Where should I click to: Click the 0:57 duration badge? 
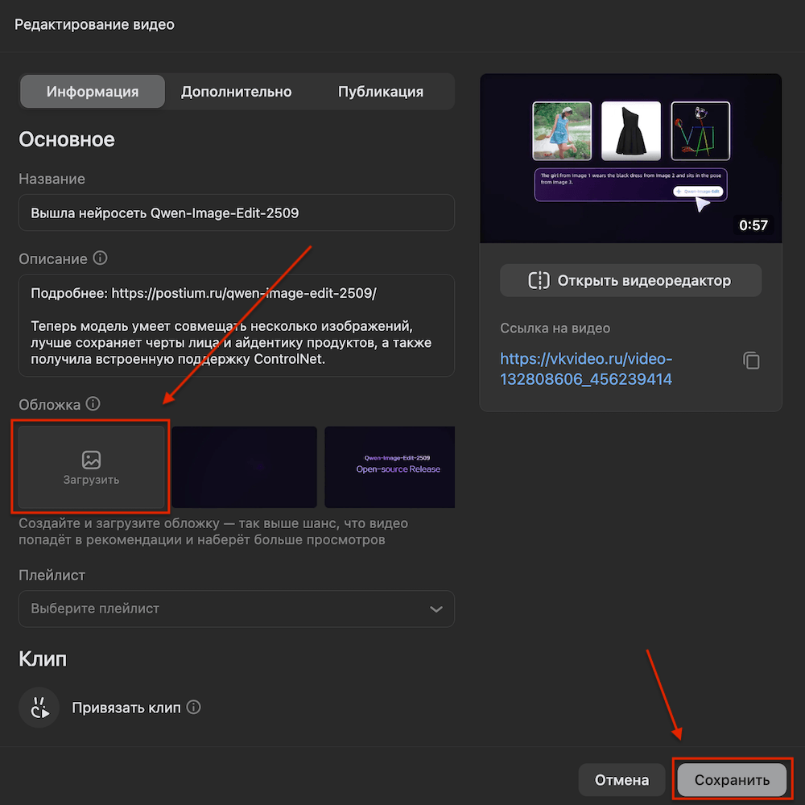click(x=753, y=225)
